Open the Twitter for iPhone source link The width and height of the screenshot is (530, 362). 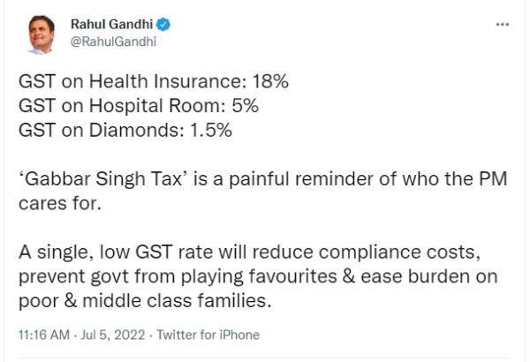point(208,335)
